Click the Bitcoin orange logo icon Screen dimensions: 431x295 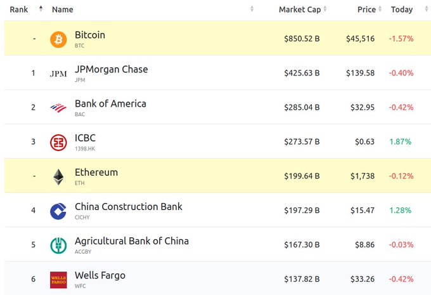(58, 39)
